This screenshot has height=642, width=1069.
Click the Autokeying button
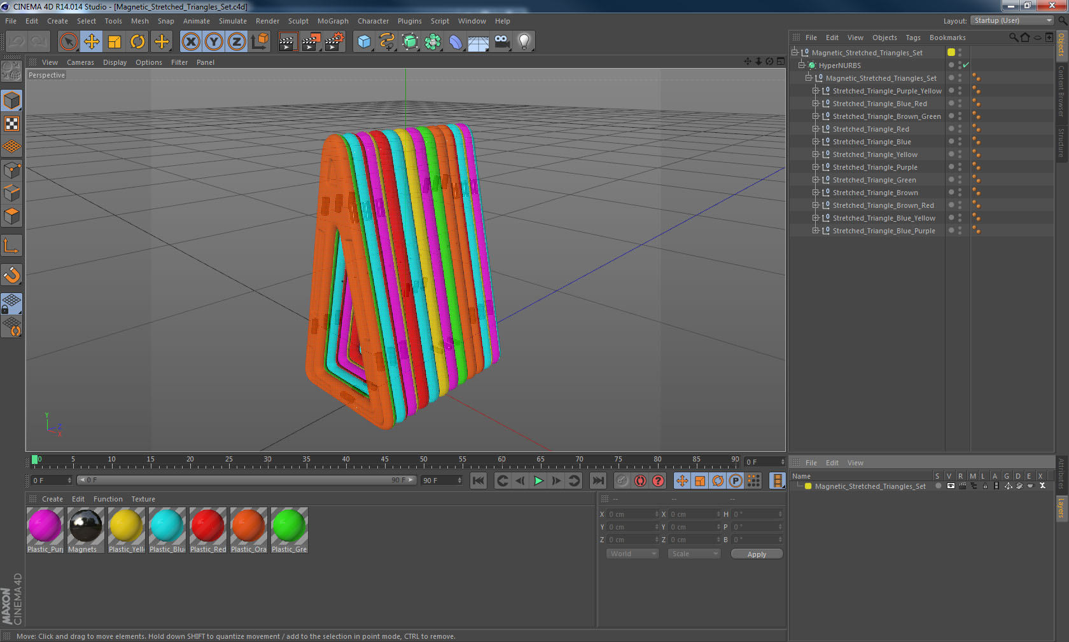(640, 481)
